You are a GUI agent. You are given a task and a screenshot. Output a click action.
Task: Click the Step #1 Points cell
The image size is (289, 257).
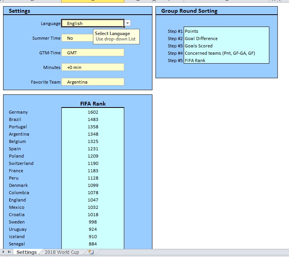(226, 31)
